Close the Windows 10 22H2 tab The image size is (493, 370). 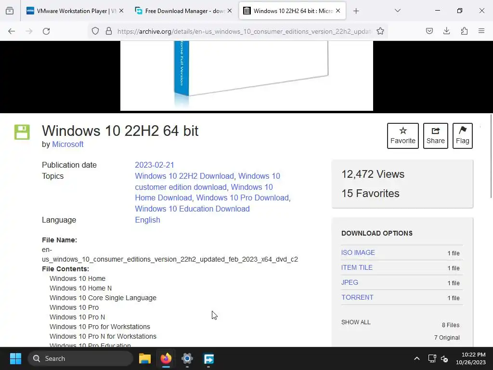pyautogui.click(x=338, y=11)
